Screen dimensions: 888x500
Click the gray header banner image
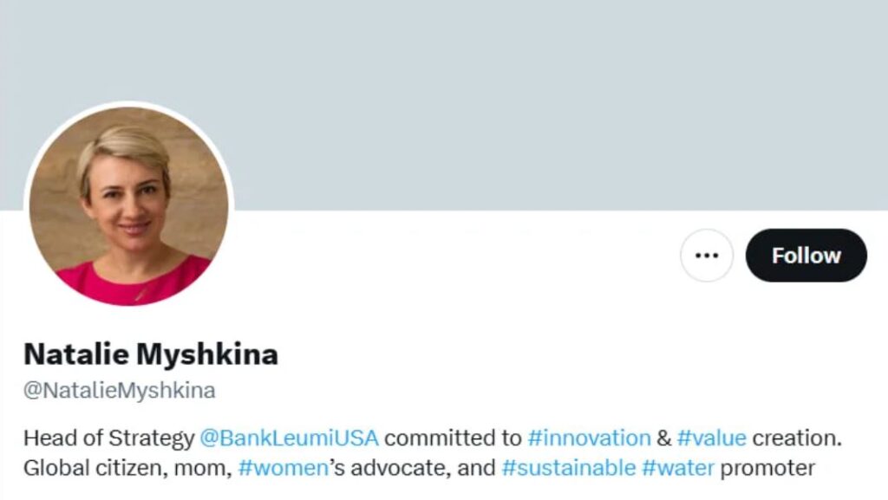coord(520,95)
